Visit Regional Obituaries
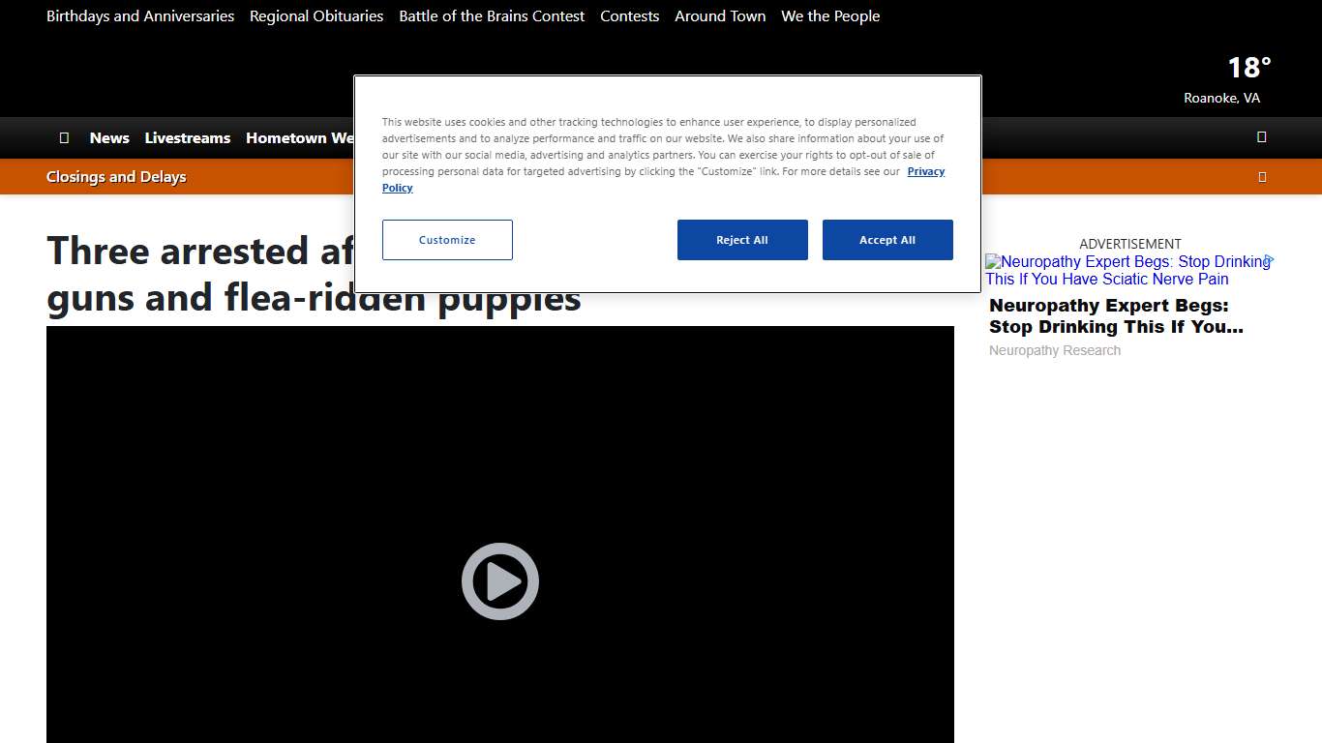Image resolution: width=1322 pixels, height=743 pixels. 316,16
